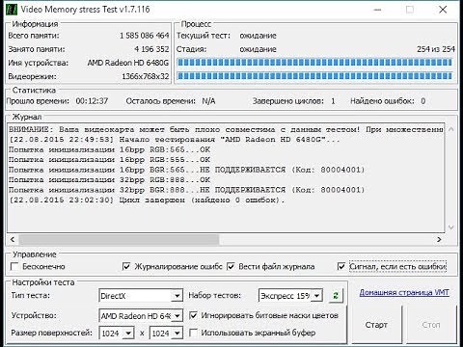Close the Video Memory stress Test window

click(x=443, y=10)
